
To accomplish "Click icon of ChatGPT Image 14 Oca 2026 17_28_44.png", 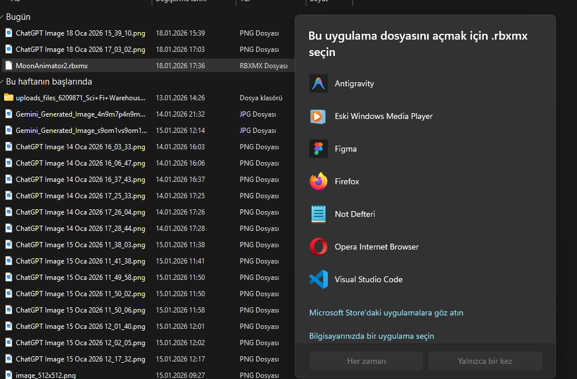I will (x=9, y=229).
